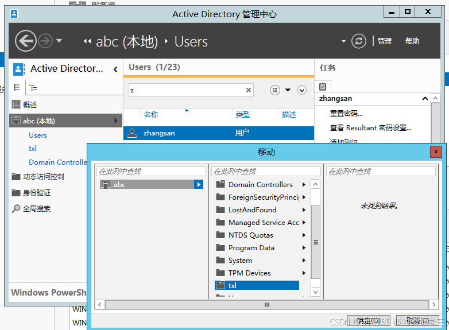
Task: Select TPM Devices container
Action: coord(249,273)
